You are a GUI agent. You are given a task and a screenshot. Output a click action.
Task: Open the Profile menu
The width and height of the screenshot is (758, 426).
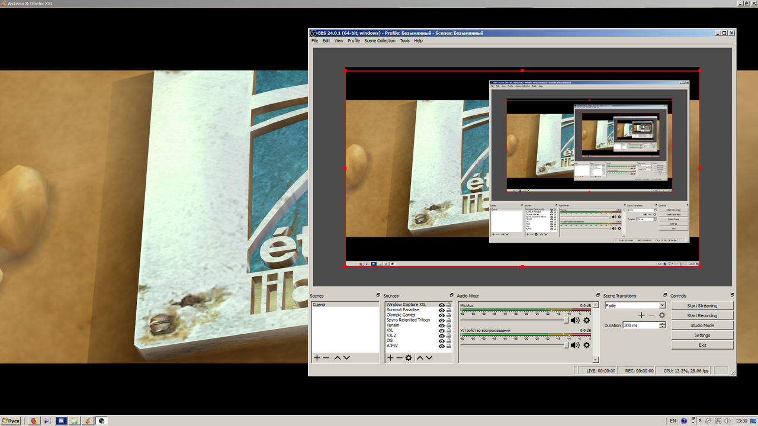pyautogui.click(x=354, y=41)
